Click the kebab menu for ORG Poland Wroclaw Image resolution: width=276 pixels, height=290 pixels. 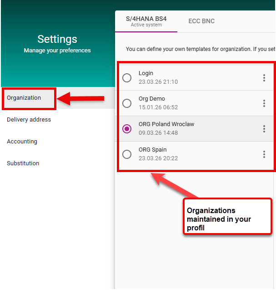pyautogui.click(x=264, y=129)
